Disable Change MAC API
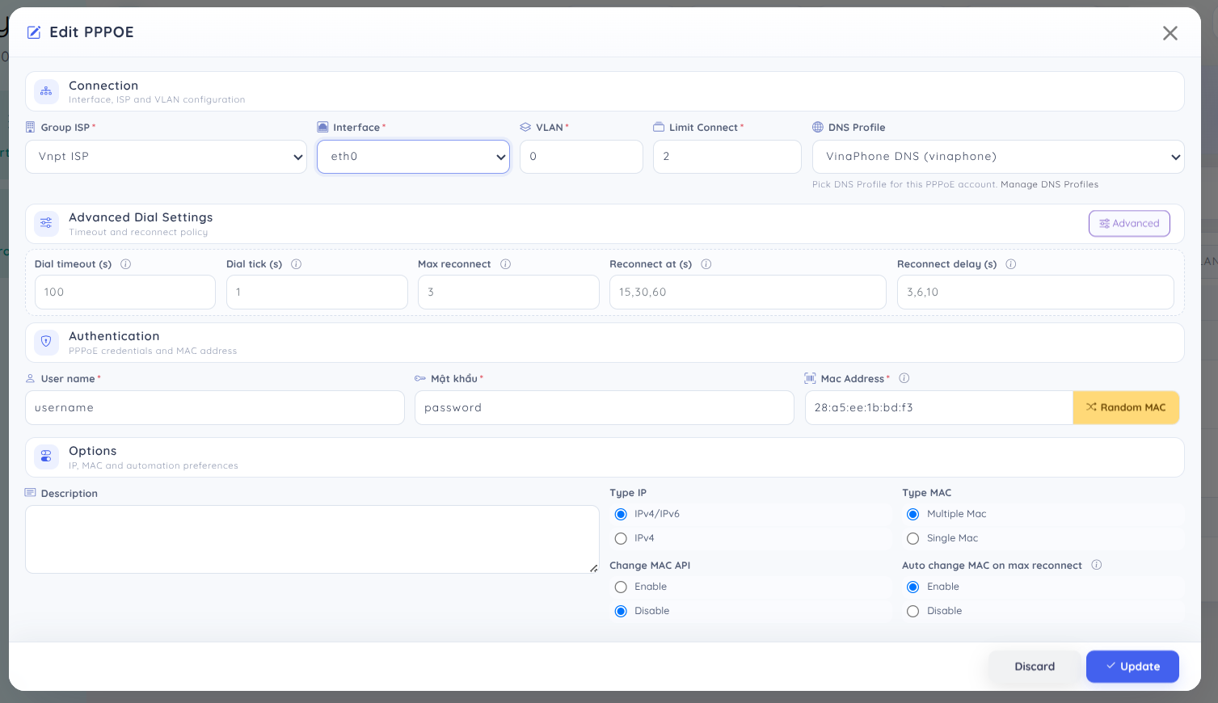 [x=621, y=612]
